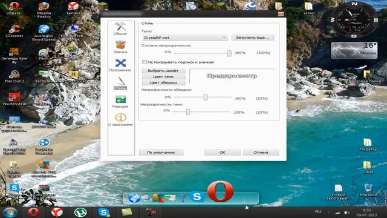Click the Opera icon in the taskbar
387x218 pixels.
click(34, 213)
